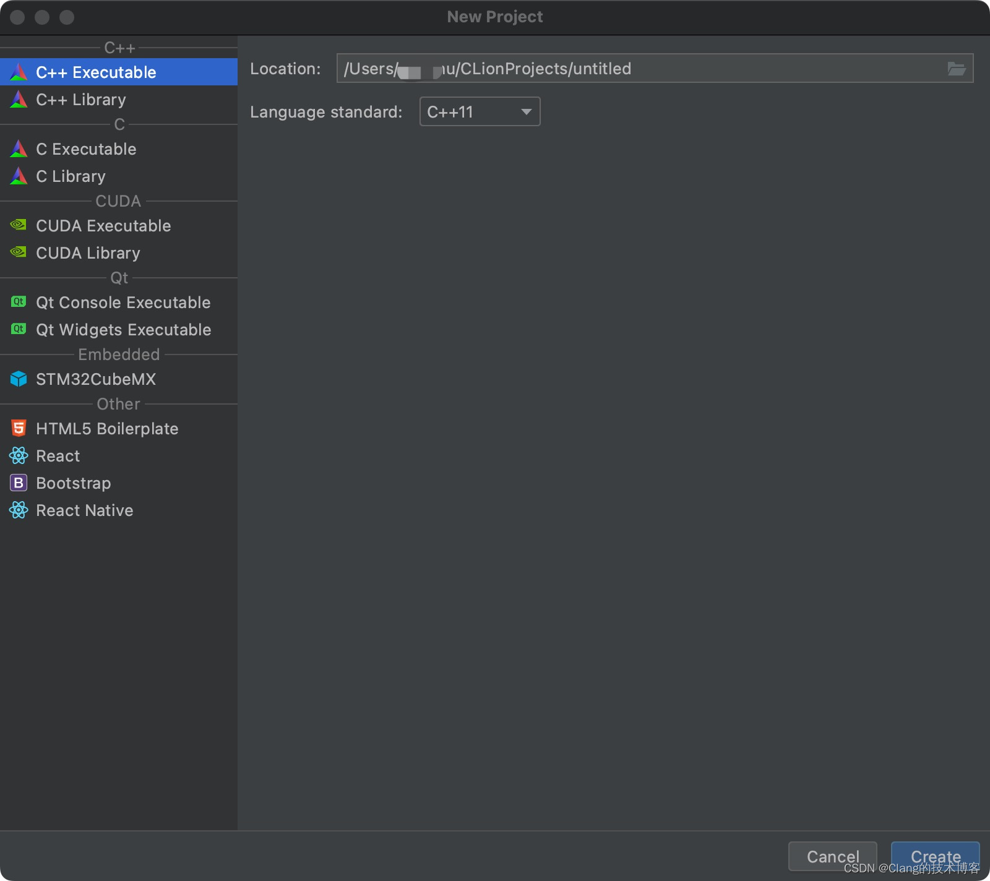Click the C Executable CMake icon

[19, 149]
